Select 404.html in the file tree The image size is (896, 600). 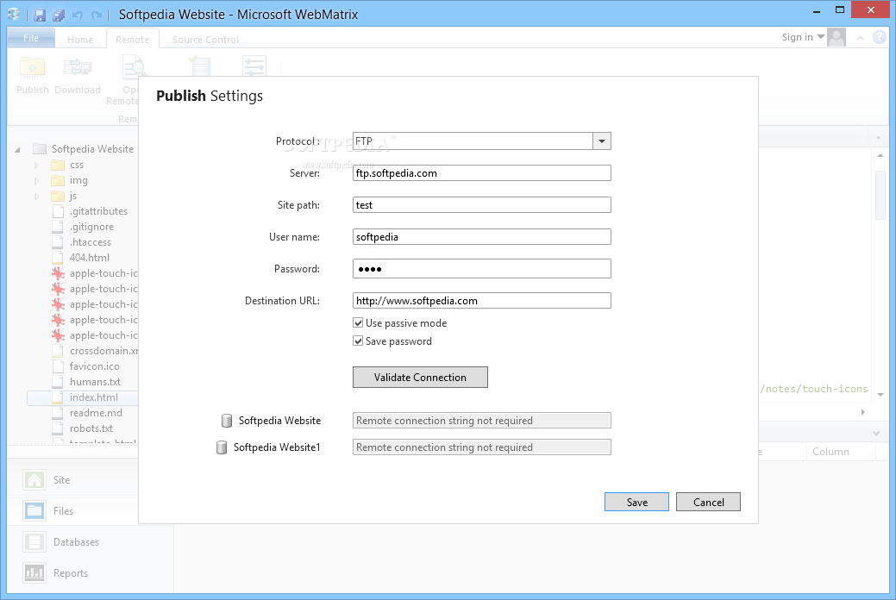pyautogui.click(x=89, y=258)
